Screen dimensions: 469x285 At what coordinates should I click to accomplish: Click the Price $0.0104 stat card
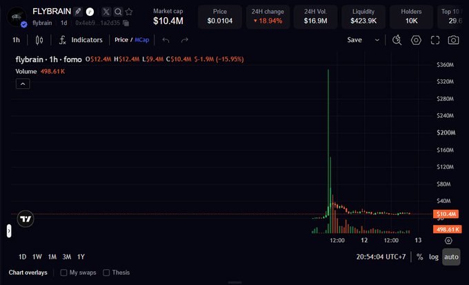(220, 17)
